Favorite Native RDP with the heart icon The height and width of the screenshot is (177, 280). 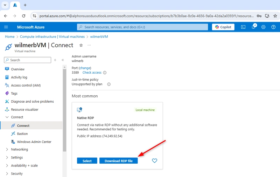(x=154, y=161)
